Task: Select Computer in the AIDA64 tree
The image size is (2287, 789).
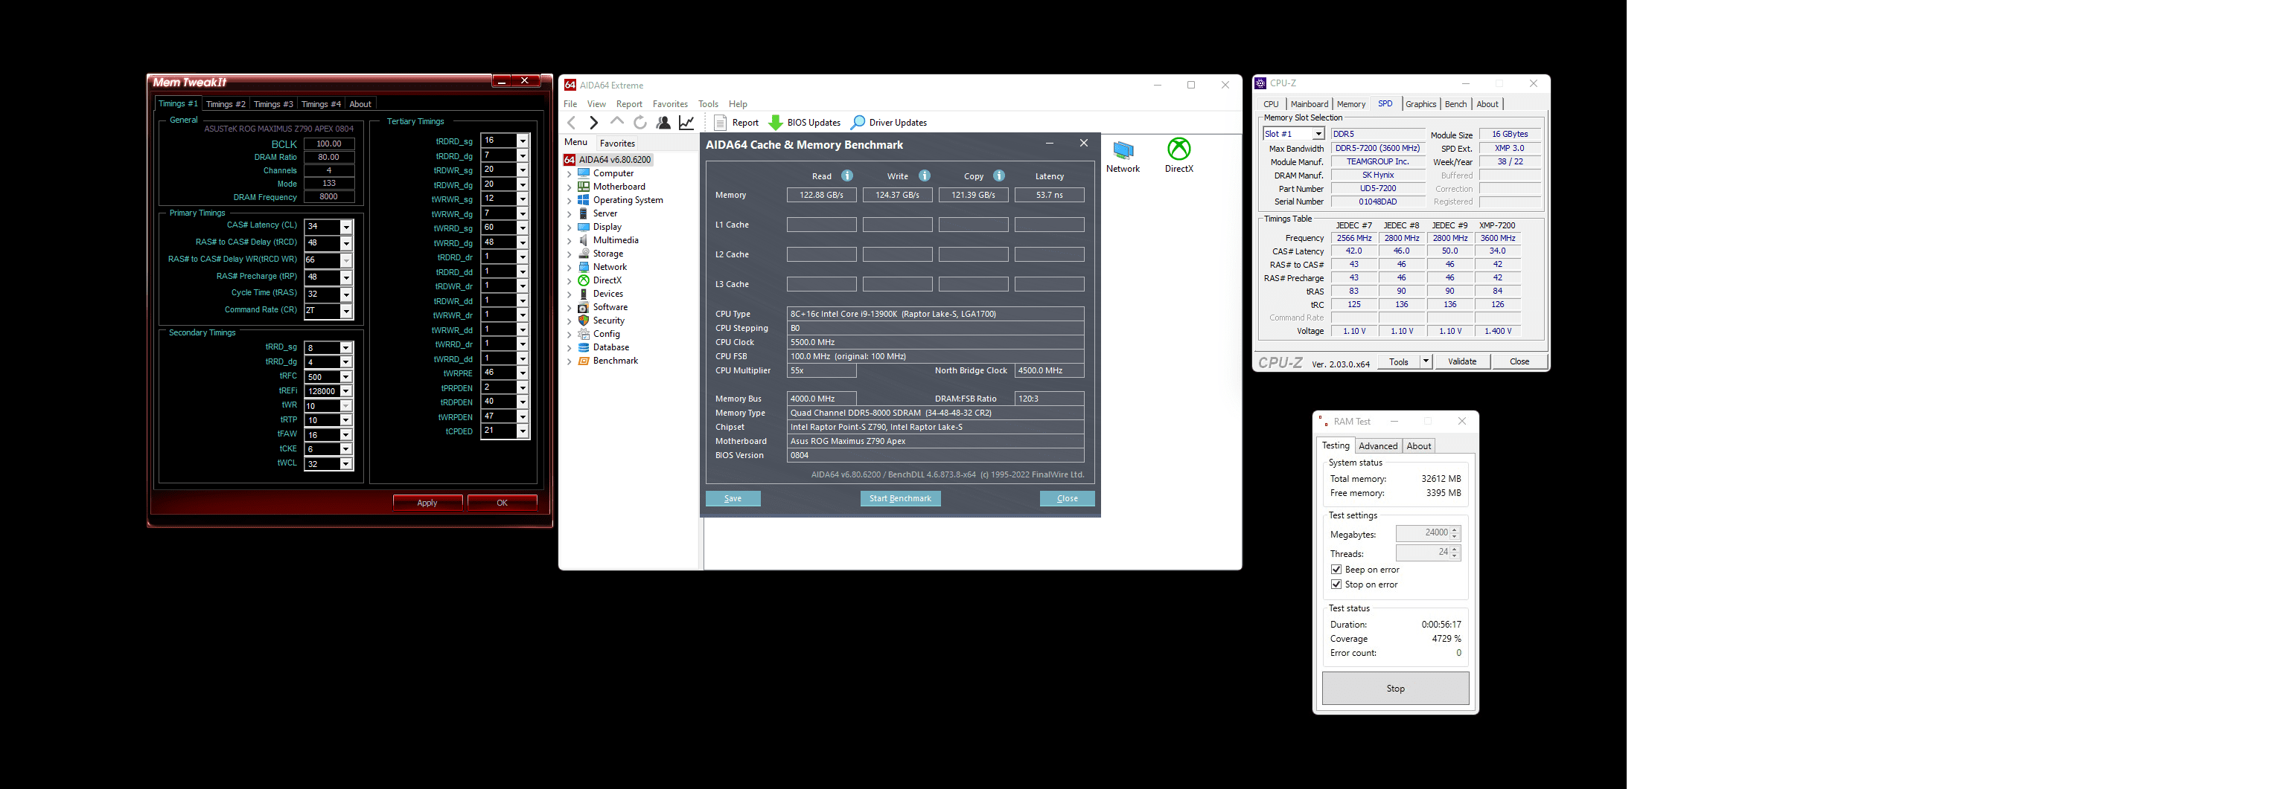Action: coord(613,173)
